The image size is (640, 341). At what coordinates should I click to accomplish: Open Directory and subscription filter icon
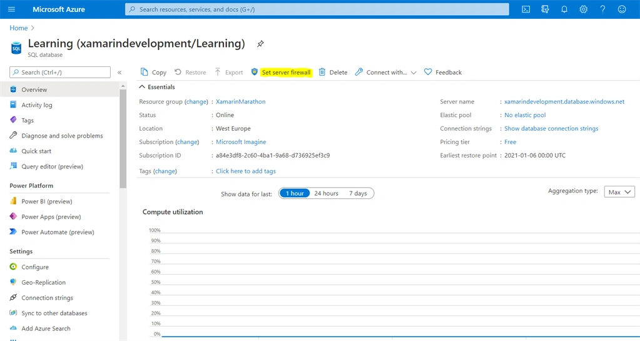(x=545, y=9)
